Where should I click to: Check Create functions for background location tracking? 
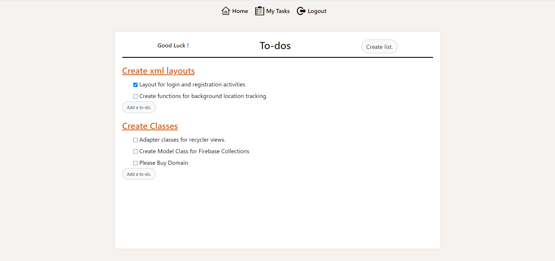click(135, 96)
